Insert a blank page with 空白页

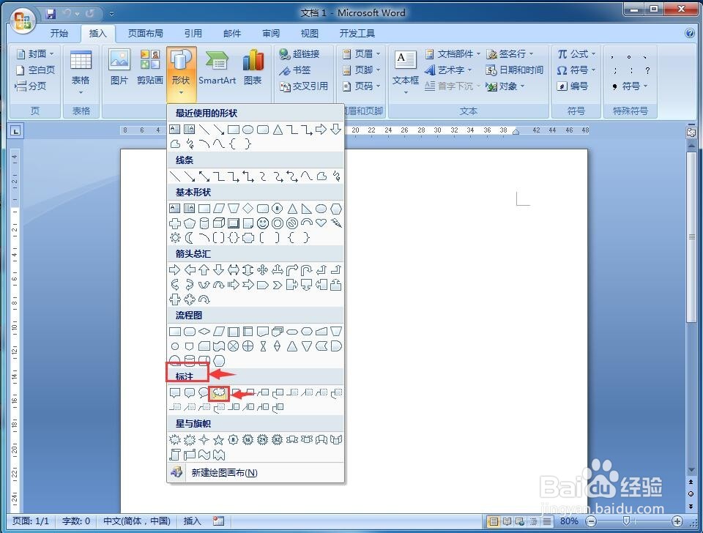pos(35,70)
